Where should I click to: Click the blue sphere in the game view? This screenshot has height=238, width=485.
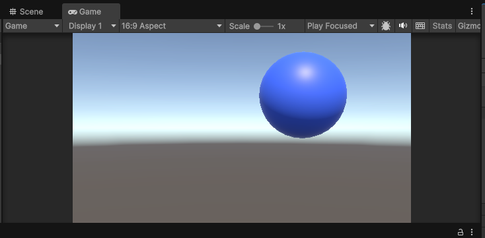(303, 95)
